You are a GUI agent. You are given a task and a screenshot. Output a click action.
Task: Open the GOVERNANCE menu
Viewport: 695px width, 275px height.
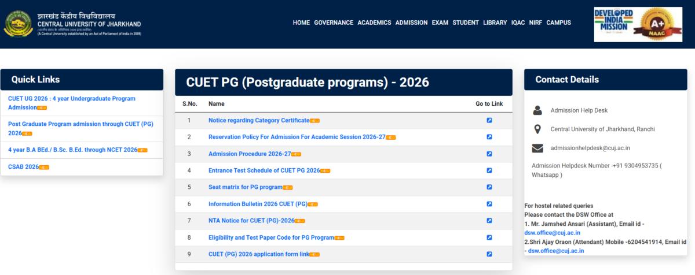tap(334, 23)
